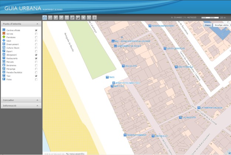Enable the Farmàcies checkbox

36,37
